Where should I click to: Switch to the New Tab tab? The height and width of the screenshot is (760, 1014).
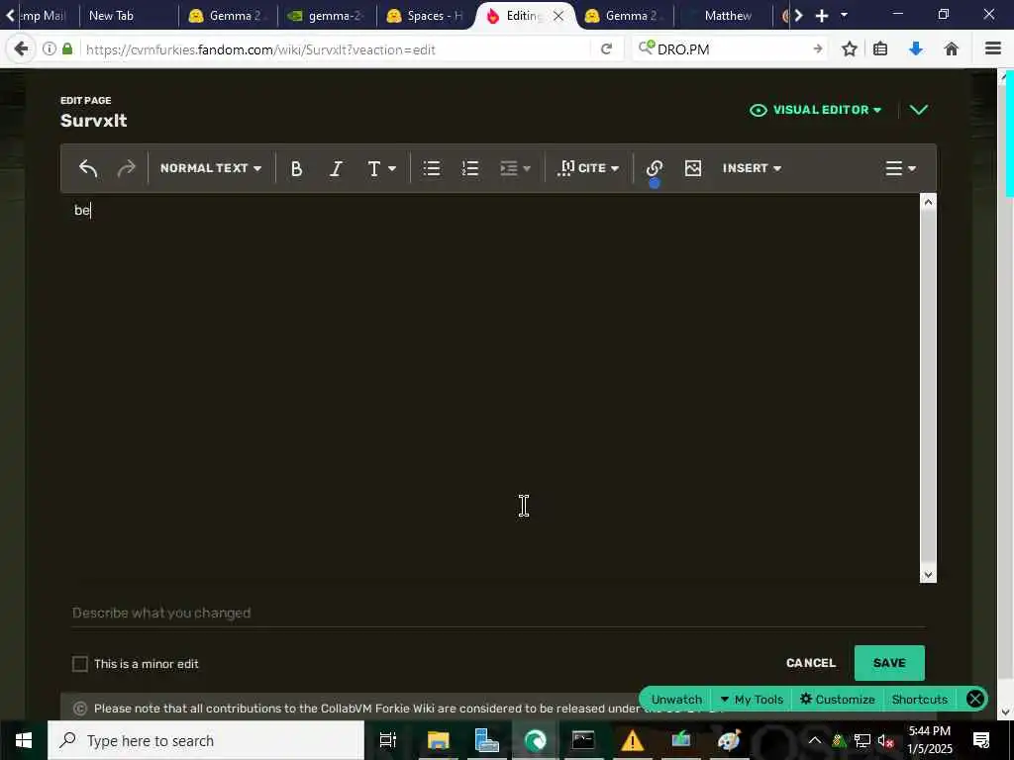point(128,16)
